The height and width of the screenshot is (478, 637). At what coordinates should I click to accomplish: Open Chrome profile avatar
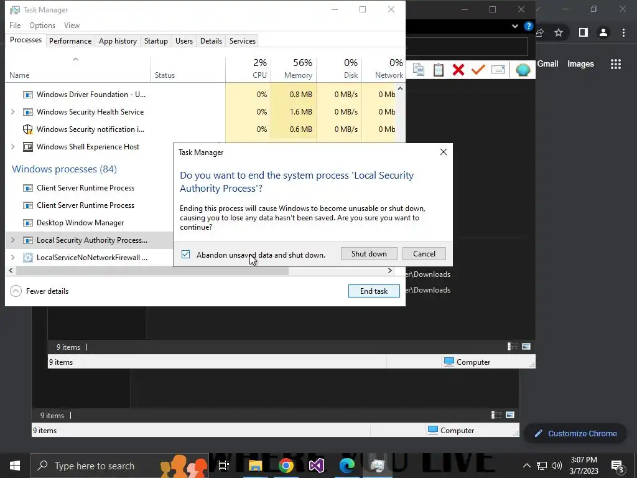(603, 32)
